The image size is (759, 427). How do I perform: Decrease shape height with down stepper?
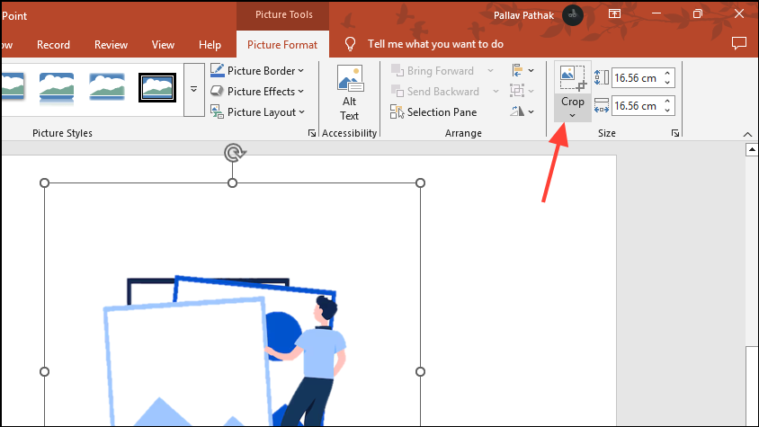(667, 83)
